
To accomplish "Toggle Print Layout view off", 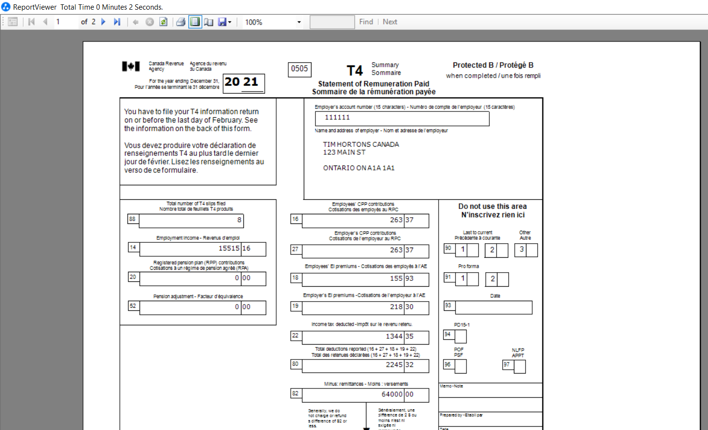I will tap(195, 22).
